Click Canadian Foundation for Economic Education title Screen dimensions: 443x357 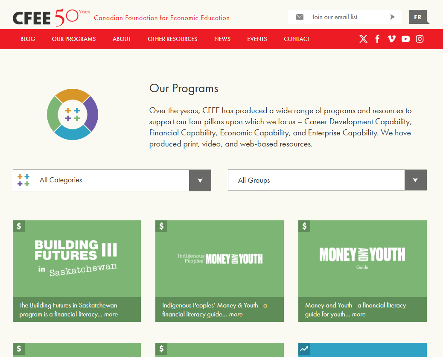(x=162, y=18)
